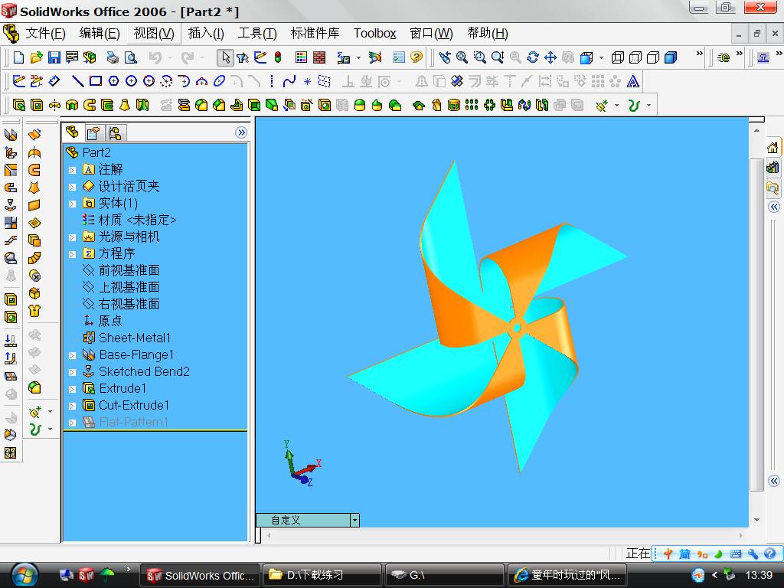784x588 pixels.
Task: Select the Centerline tool
Action: point(272,81)
